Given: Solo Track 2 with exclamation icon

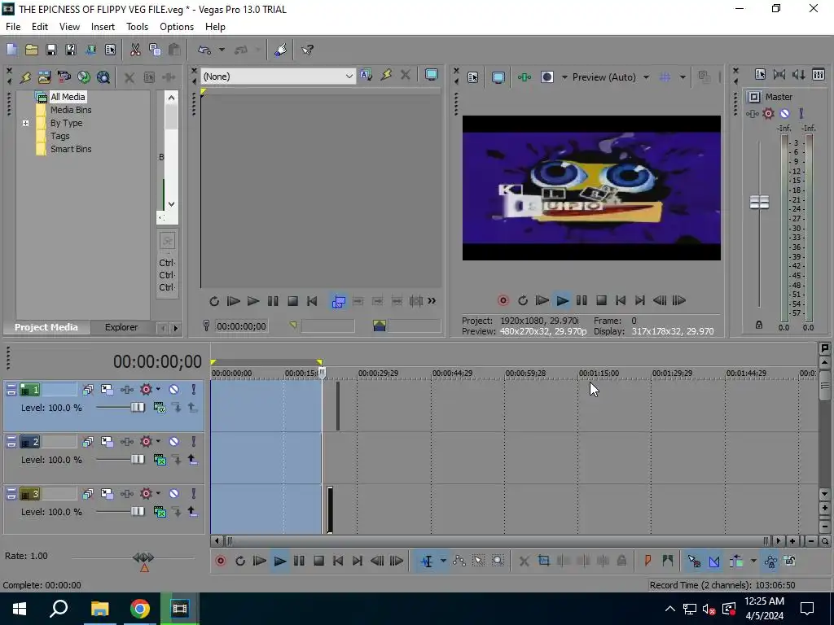Looking at the screenshot, I should tap(193, 442).
